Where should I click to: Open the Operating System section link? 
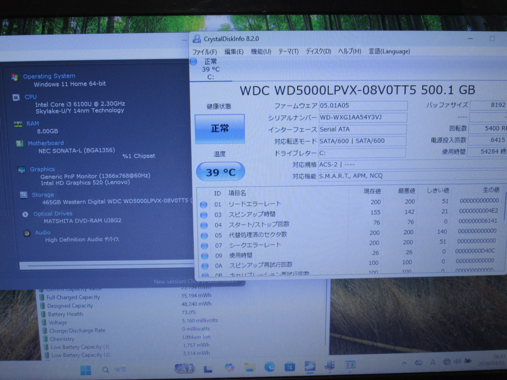click(49, 76)
